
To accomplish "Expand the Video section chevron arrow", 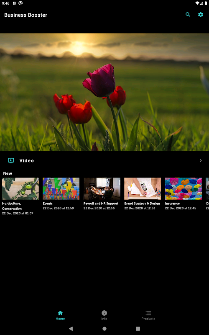I will [x=201, y=160].
